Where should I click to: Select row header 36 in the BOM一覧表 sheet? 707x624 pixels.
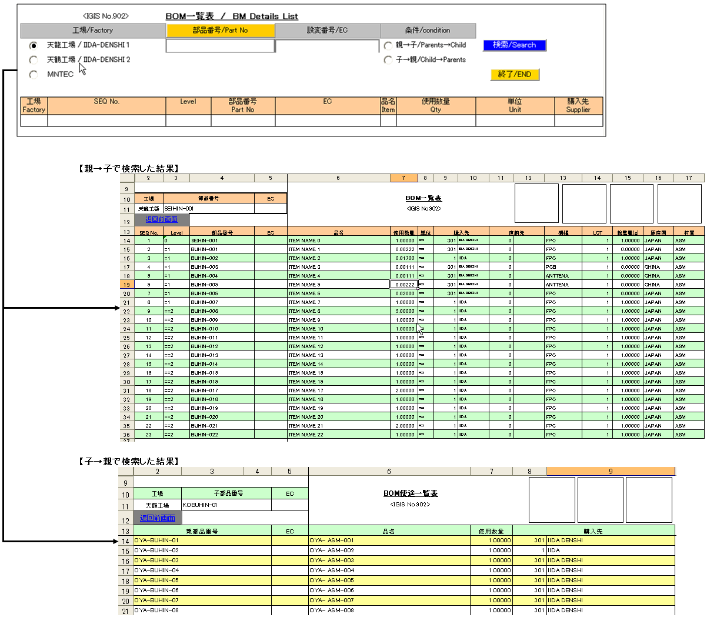tap(126, 435)
